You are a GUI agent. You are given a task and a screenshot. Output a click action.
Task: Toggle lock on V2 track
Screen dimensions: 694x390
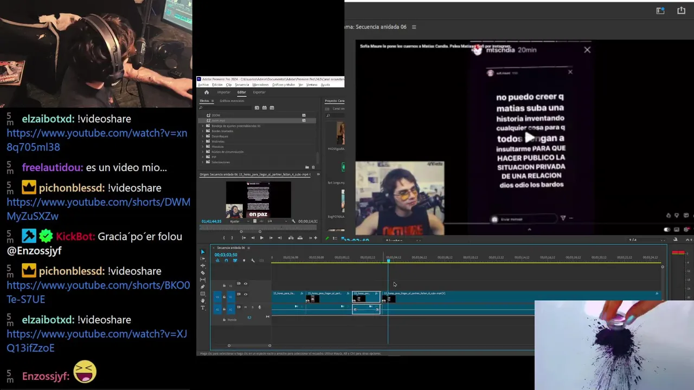[x=224, y=285]
